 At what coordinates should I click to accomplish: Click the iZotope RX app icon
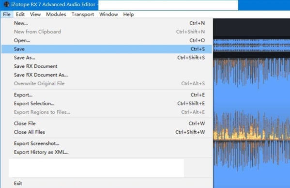click(x=6, y=4)
